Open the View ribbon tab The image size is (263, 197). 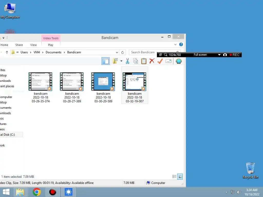[34, 45]
